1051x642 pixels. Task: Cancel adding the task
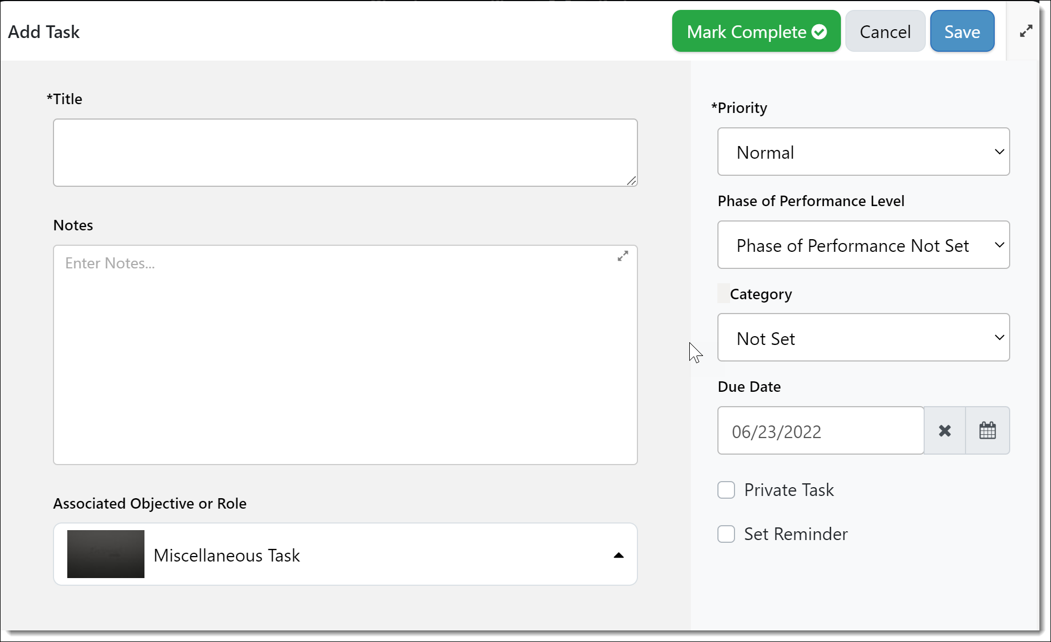click(x=884, y=31)
